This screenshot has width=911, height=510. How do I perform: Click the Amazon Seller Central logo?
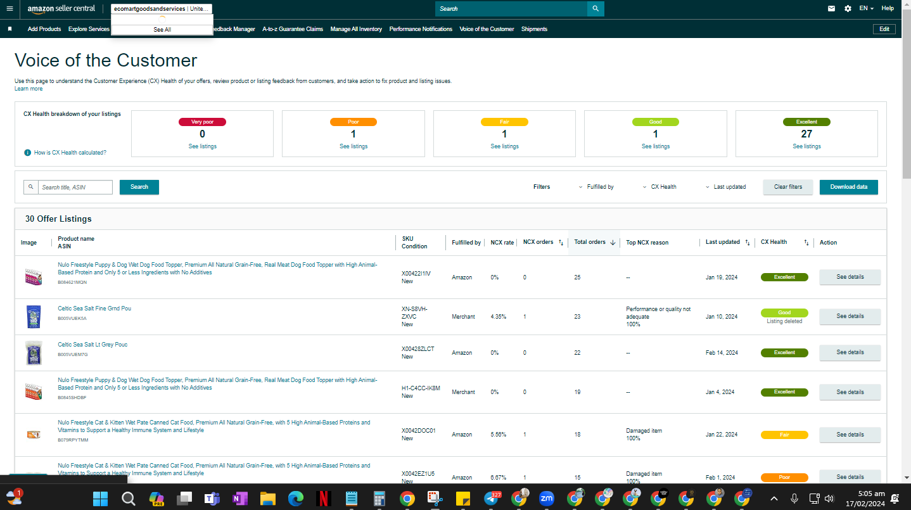[x=61, y=9]
